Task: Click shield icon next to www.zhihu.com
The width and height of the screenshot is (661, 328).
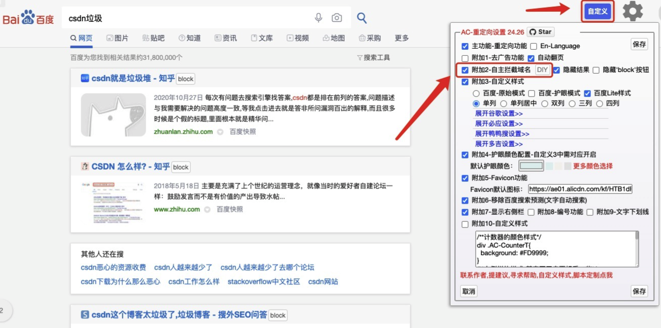Action: pyautogui.click(x=207, y=210)
